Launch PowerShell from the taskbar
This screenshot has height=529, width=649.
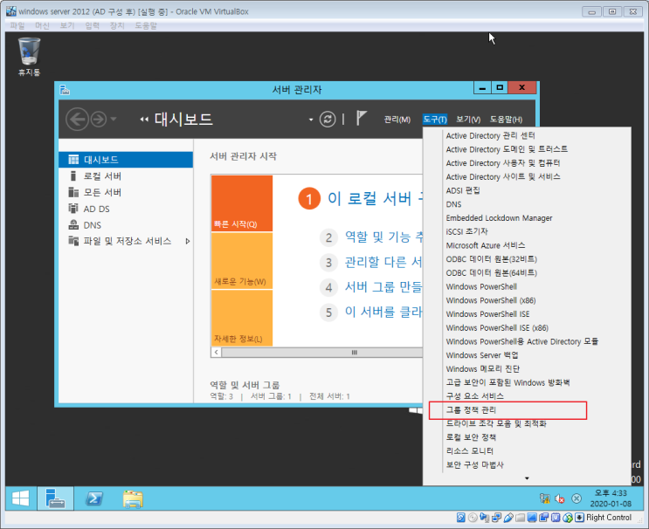click(x=94, y=498)
